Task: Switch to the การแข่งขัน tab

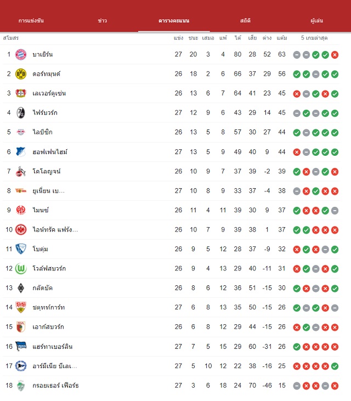Action: [31, 20]
